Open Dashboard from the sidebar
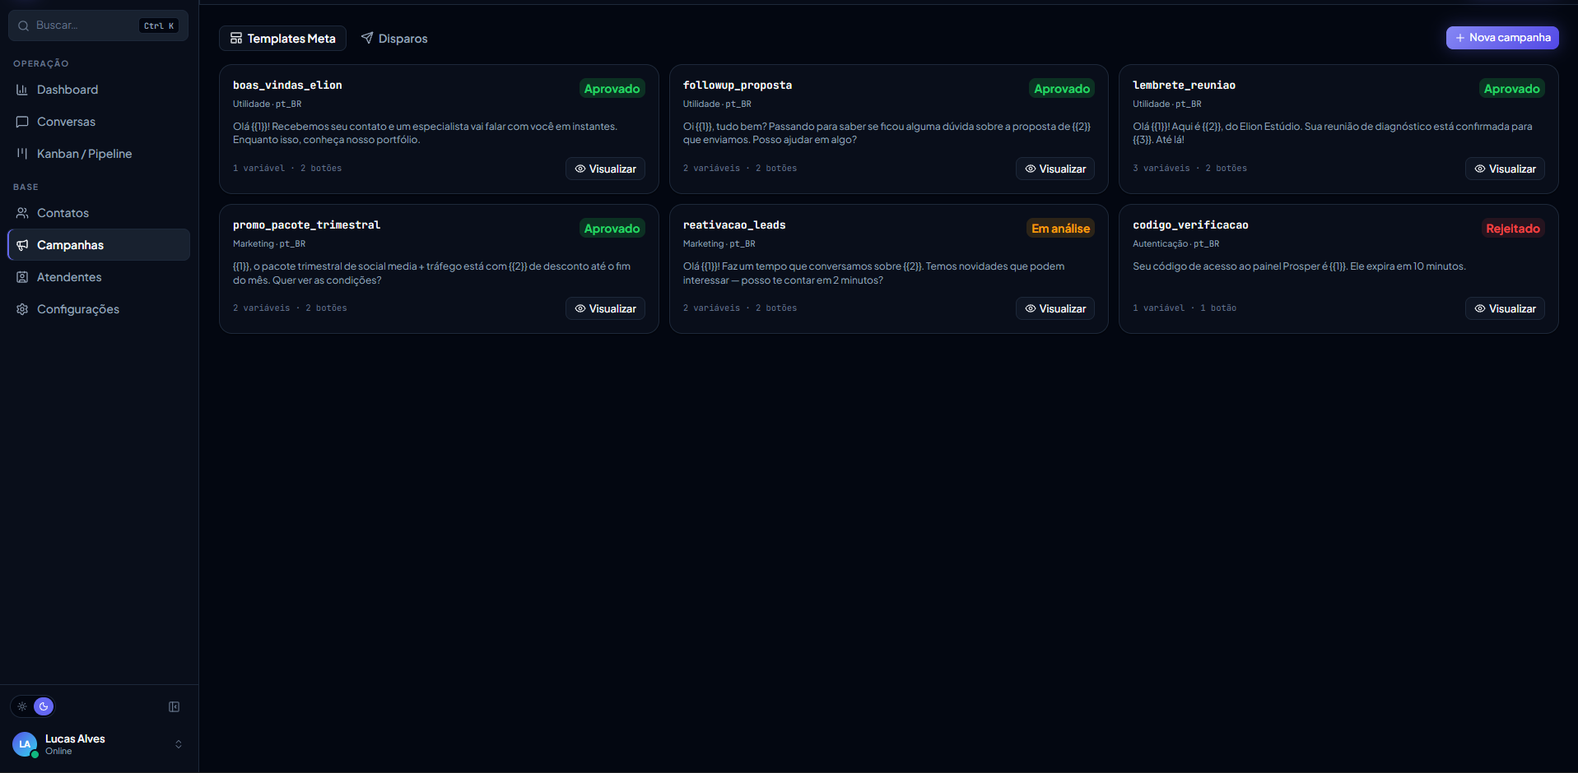The image size is (1578, 773). click(99, 90)
